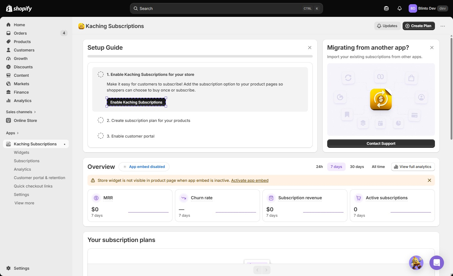Click the Kaching coin icon in page header
453x276 pixels.
[x=81, y=26]
